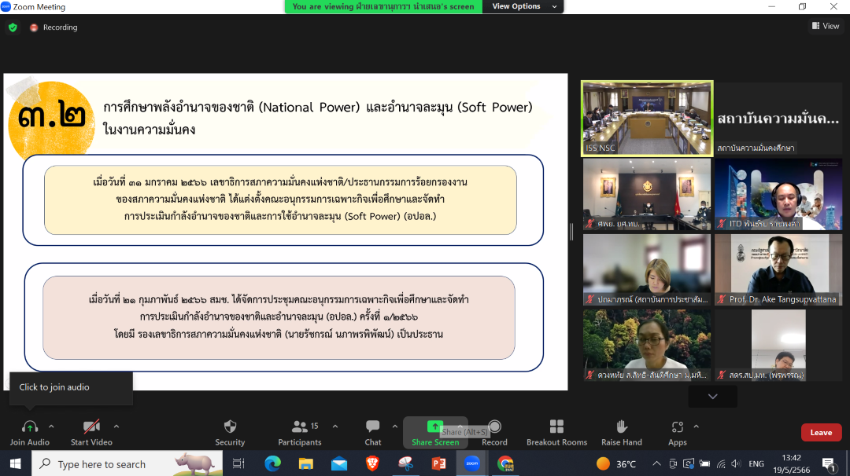
Task: Open the View layout menu
Action: coord(826,26)
